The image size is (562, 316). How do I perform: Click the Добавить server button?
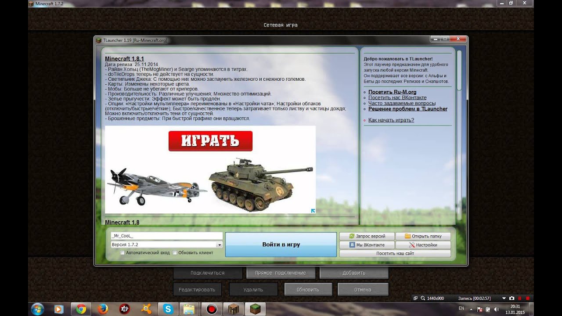coord(354,273)
